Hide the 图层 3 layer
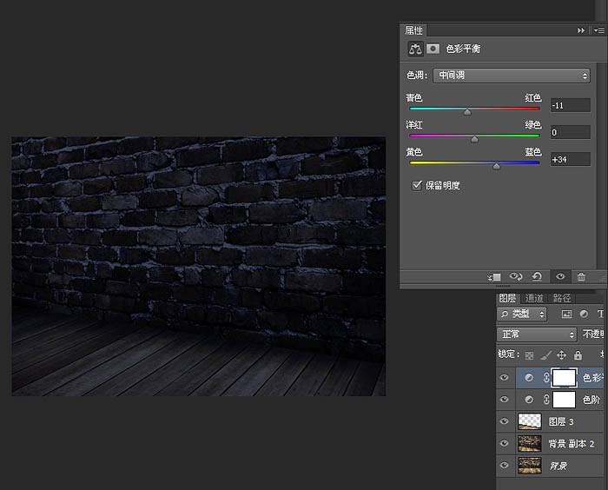Image resolution: width=608 pixels, height=490 pixels. coord(505,420)
